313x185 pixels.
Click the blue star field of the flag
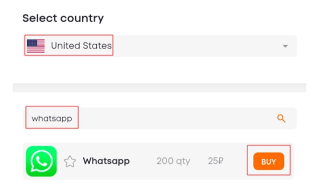pyautogui.click(x=32, y=43)
